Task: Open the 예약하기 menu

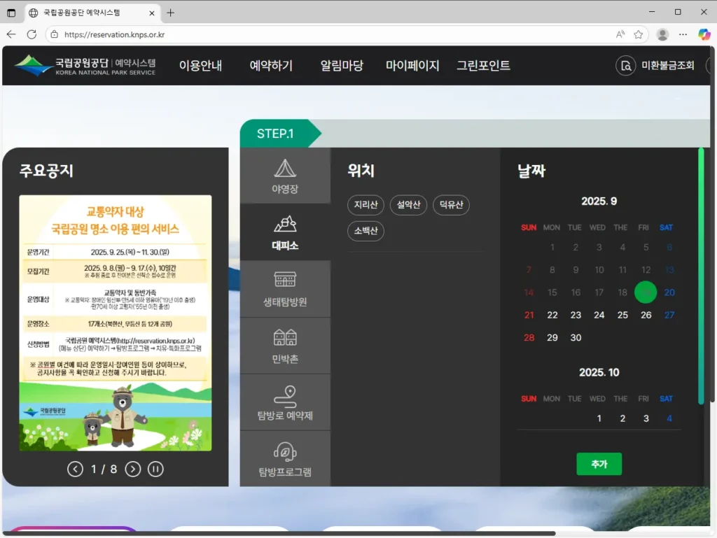Action: 271,65
